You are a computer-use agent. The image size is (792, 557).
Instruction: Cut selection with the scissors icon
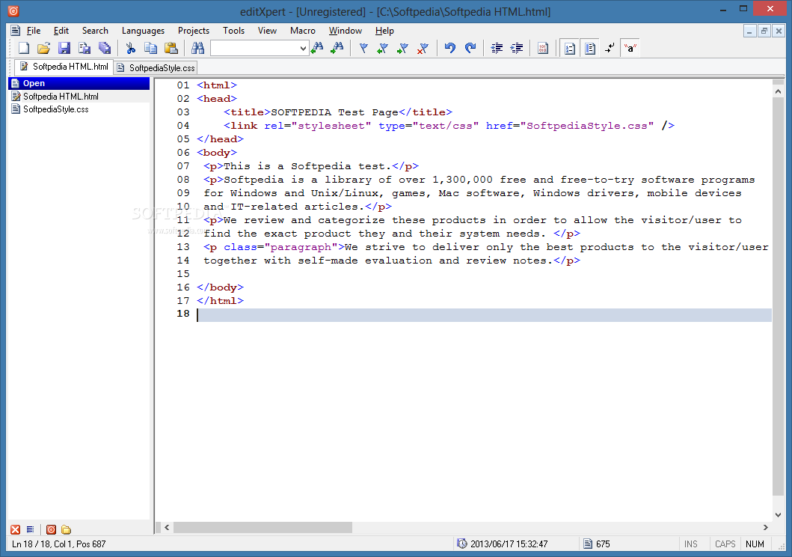pyautogui.click(x=131, y=48)
